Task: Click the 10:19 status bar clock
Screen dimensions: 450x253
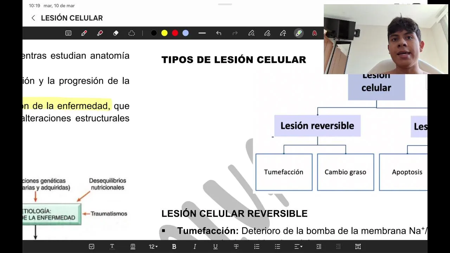Action: [34, 6]
